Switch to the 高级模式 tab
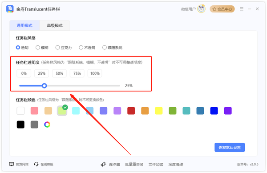Screen dimensions: 267x173 (x=55, y=25)
